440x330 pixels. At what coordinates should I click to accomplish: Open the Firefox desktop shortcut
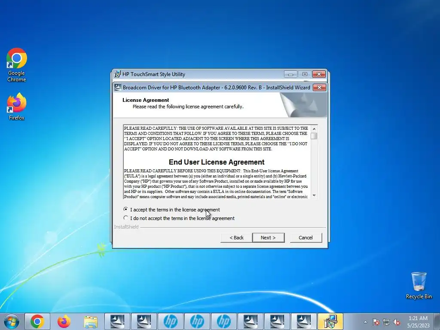tap(17, 107)
